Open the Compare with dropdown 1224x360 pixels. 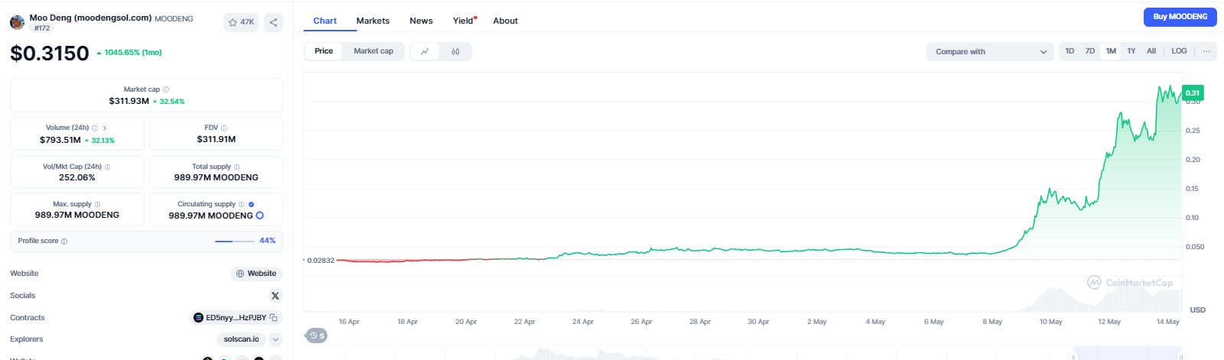point(990,52)
